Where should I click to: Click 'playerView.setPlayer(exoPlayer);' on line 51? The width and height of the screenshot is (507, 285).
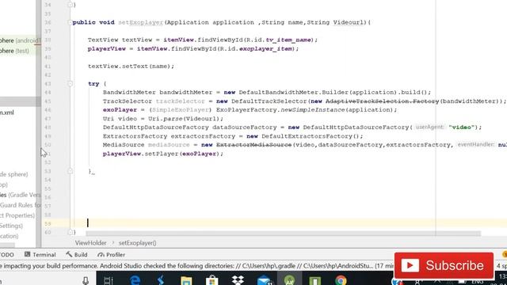click(x=163, y=154)
